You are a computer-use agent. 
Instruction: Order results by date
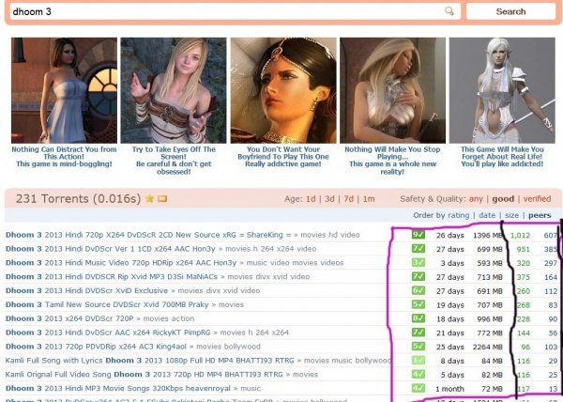pos(487,215)
